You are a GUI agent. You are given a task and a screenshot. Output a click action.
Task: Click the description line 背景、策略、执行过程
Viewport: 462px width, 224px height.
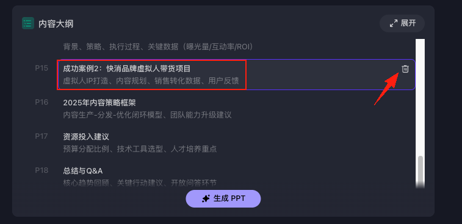pyautogui.click(x=158, y=46)
